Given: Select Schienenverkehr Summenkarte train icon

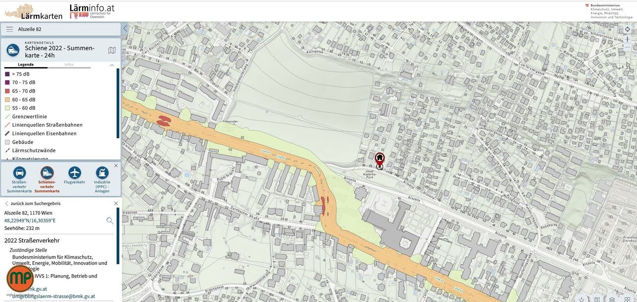Looking at the screenshot, I should 47,173.
